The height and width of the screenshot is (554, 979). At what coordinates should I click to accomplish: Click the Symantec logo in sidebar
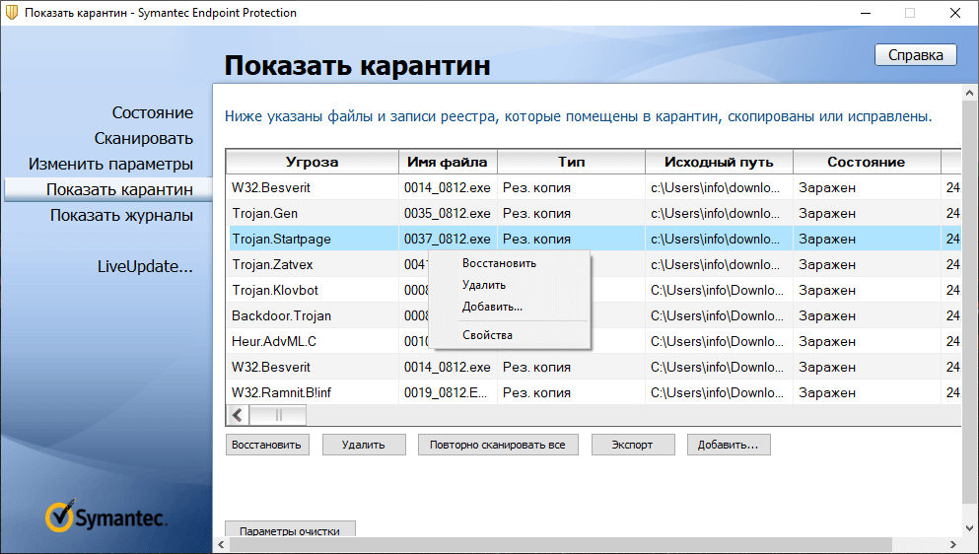coord(105,517)
